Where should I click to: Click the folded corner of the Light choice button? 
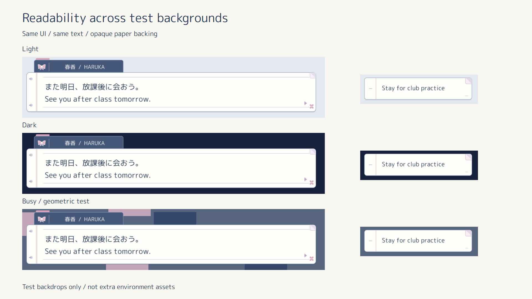pos(469,81)
